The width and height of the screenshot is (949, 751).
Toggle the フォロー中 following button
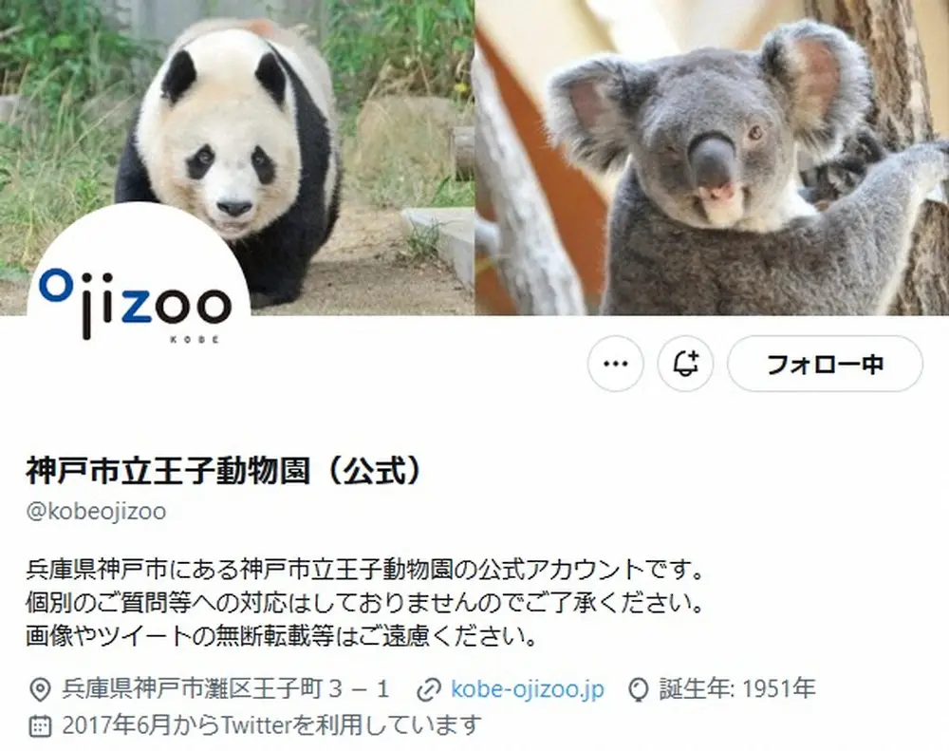click(x=826, y=364)
